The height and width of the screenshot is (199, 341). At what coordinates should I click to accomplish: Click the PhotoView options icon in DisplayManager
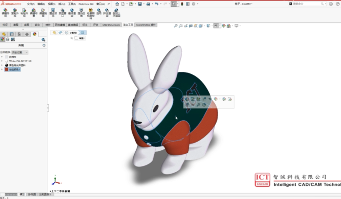(43, 39)
